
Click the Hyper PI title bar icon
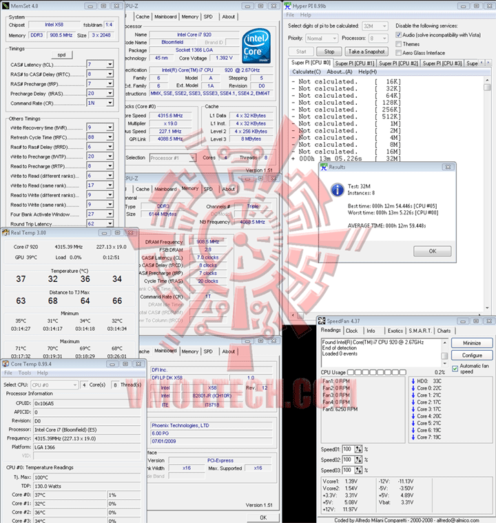pos(287,6)
